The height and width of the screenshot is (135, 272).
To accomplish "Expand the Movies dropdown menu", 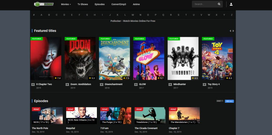I will (66, 4).
